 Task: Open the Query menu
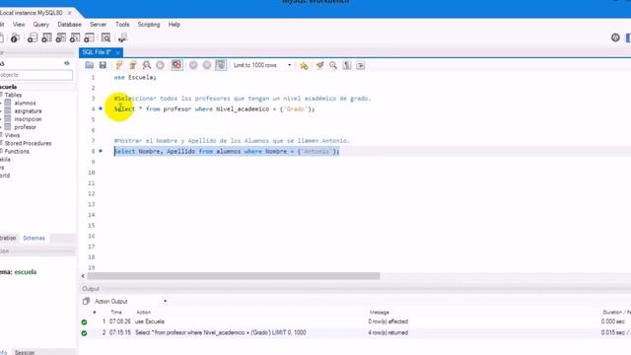click(41, 25)
